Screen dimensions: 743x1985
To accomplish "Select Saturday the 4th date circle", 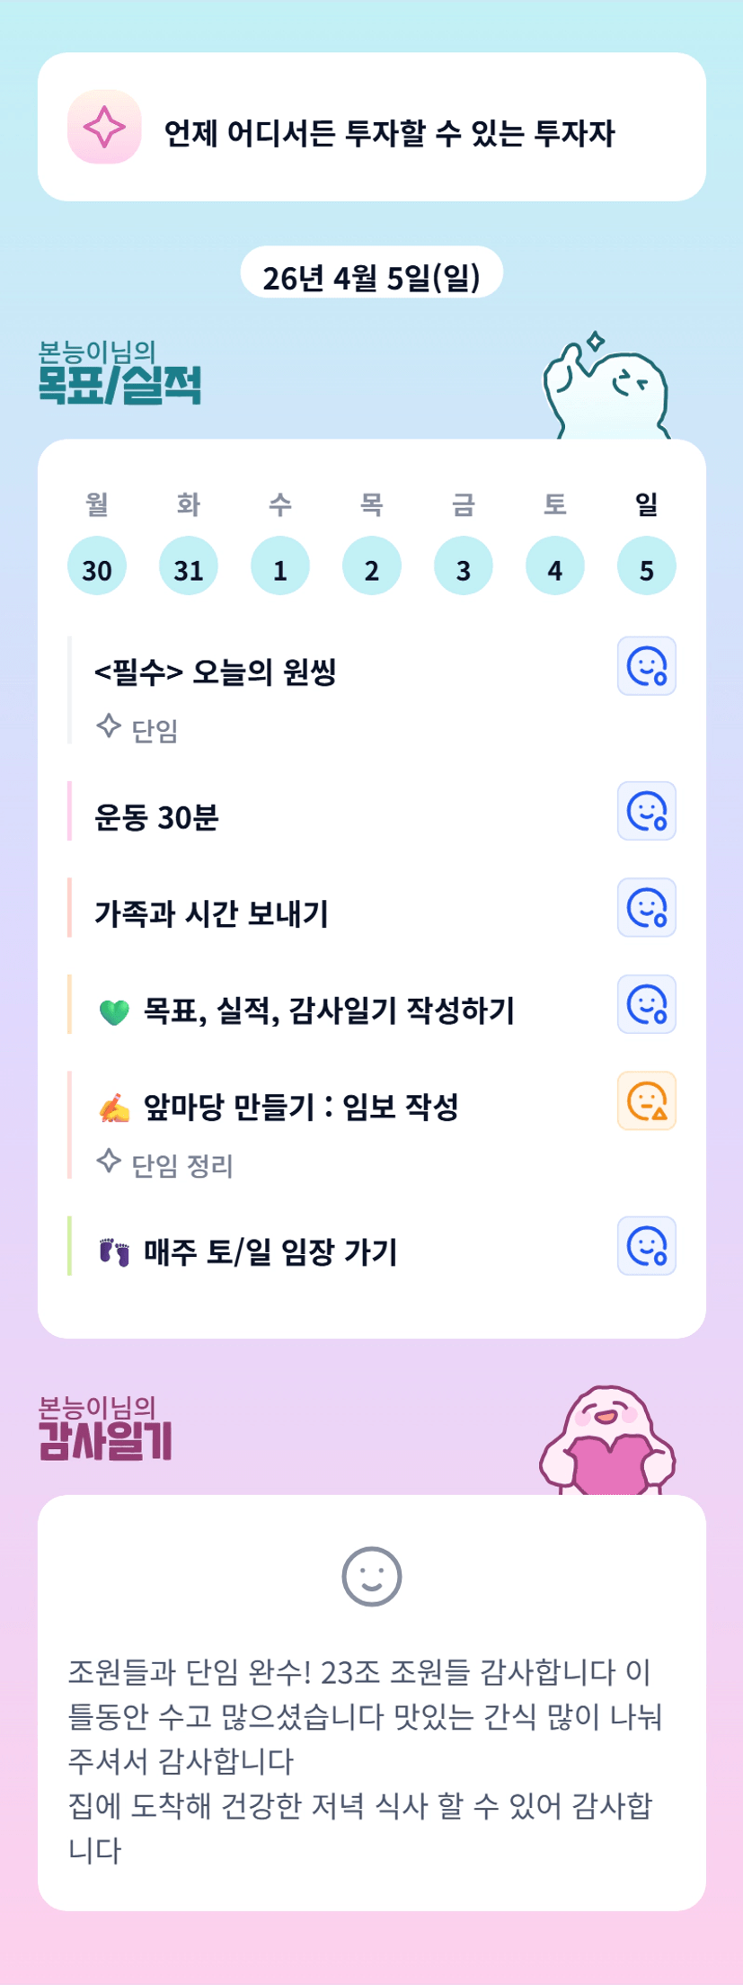I will 555,566.
